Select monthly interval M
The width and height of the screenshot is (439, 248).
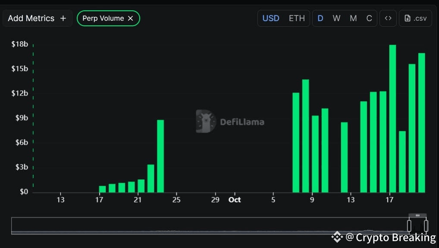pos(353,19)
